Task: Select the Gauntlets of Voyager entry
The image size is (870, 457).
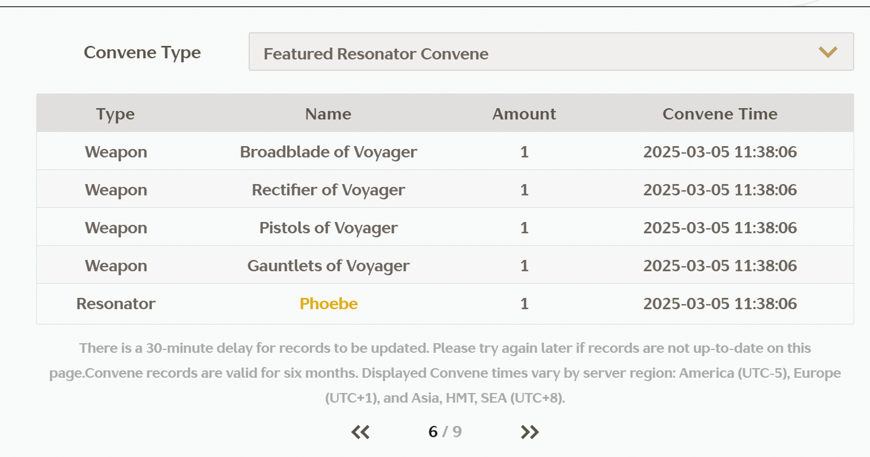Action: 329,266
